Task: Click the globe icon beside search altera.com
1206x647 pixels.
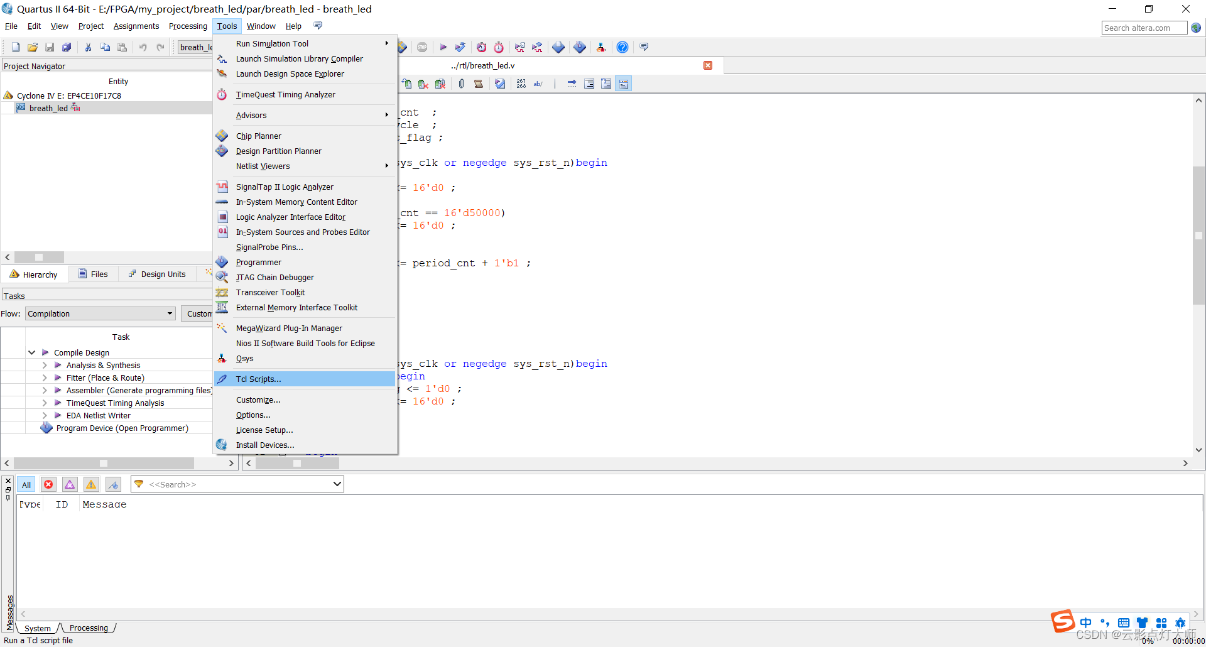Action: pyautogui.click(x=1196, y=28)
